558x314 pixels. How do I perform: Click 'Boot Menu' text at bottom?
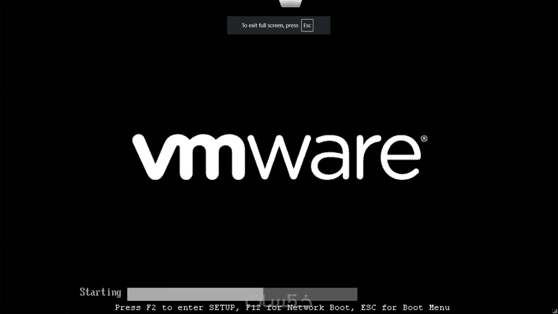point(426,308)
